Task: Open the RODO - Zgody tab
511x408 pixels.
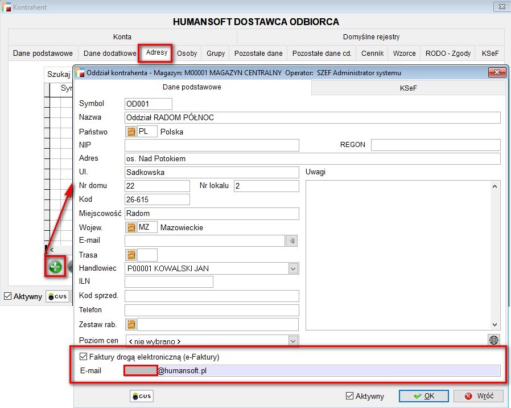Action: coord(448,54)
